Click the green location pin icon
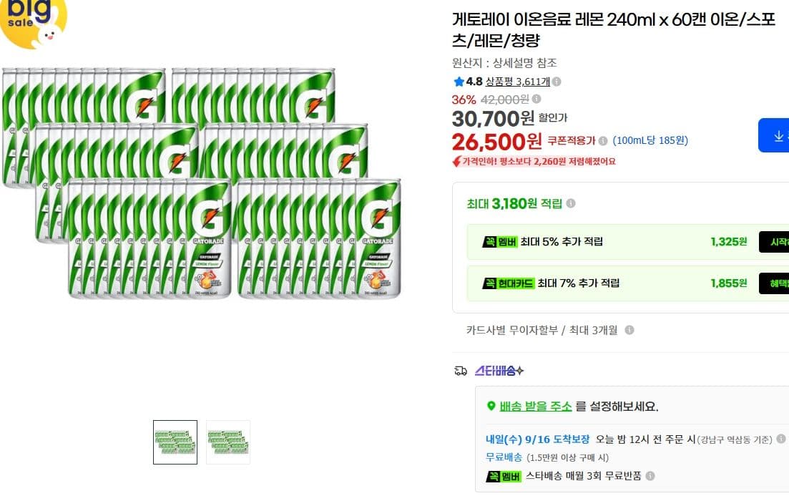The width and height of the screenshot is (789, 501). click(x=491, y=406)
